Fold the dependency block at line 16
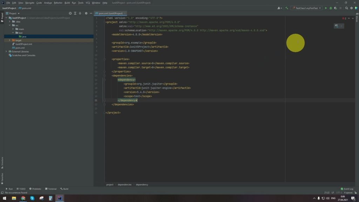 [104, 80]
